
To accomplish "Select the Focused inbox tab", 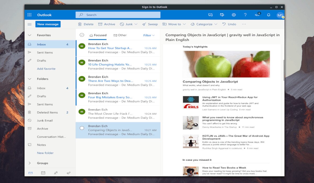I will click(x=98, y=35).
